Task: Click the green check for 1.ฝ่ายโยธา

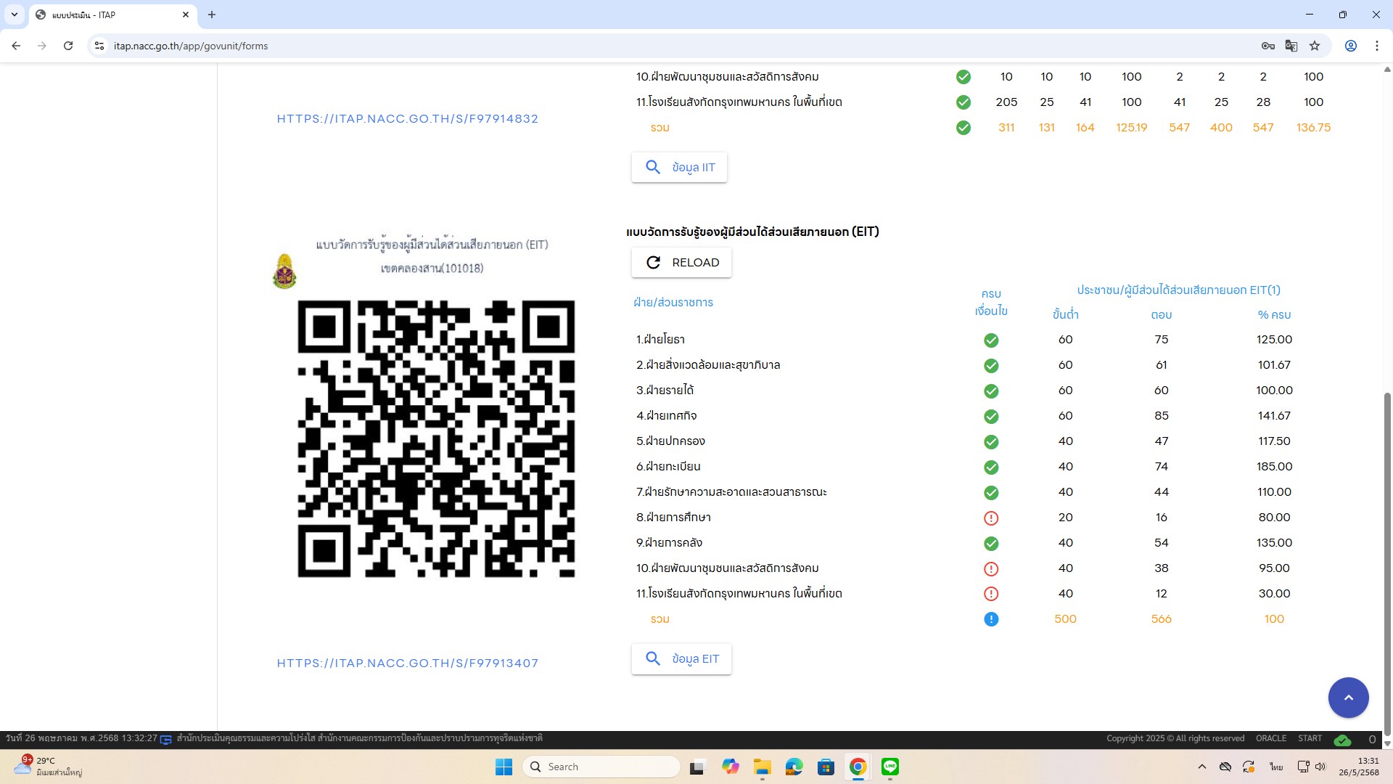Action: (x=991, y=340)
